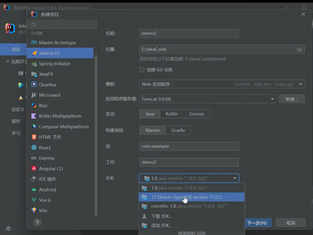Click the Spring Initializr leaf icon

[x=34, y=64]
